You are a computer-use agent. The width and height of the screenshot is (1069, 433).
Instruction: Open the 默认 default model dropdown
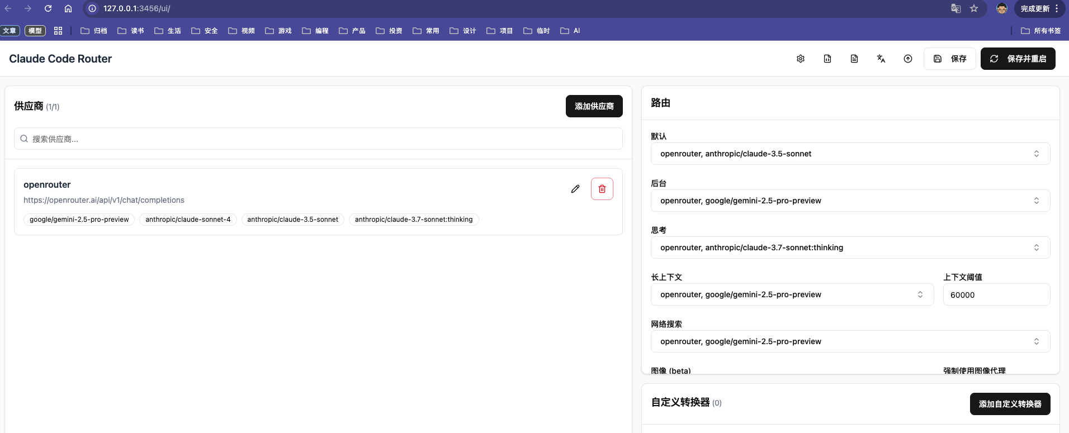pos(850,154)
